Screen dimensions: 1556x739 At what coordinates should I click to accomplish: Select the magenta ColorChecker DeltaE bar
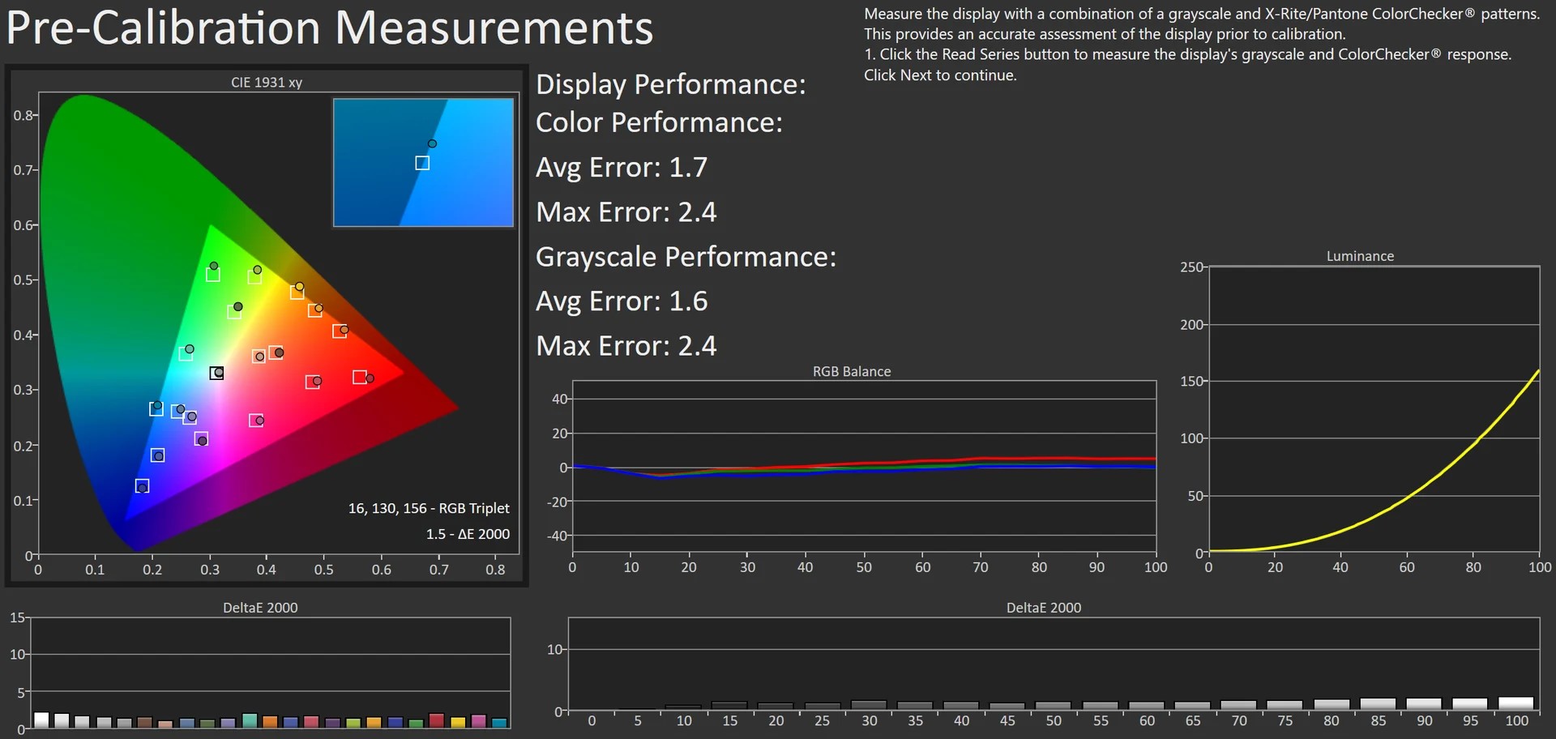[479, 721]
